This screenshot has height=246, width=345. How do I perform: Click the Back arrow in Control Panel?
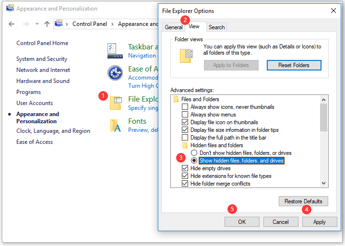[x=12, y=24]
